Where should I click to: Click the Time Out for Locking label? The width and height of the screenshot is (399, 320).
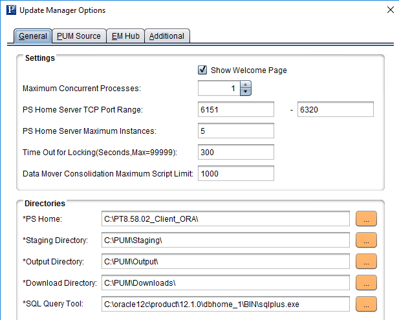pos(100,153)
